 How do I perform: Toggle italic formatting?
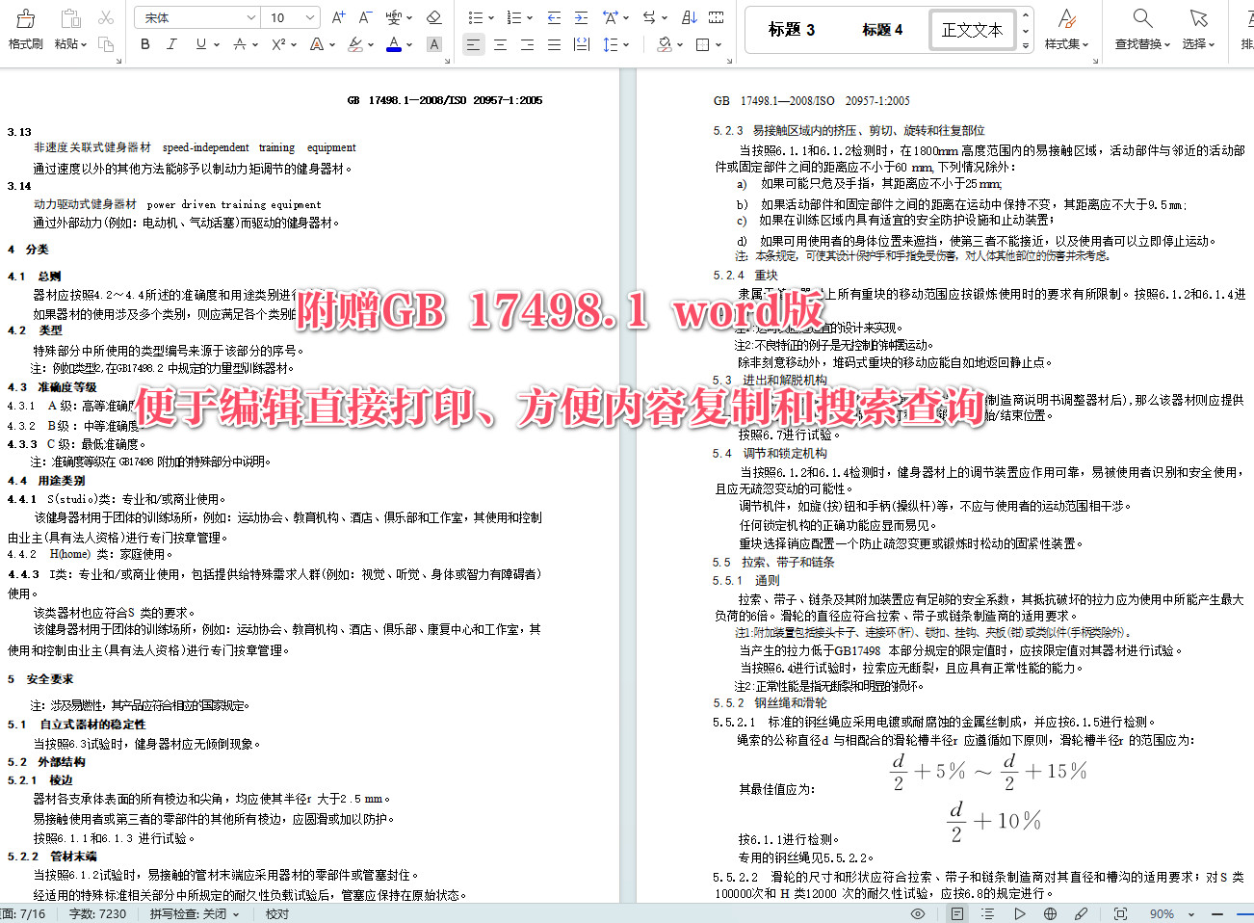[x=173, y=44]
